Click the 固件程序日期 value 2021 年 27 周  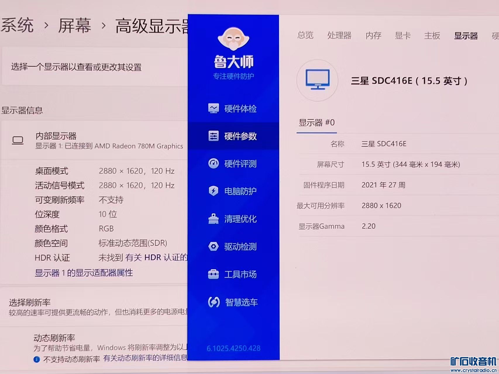[383, 185]
